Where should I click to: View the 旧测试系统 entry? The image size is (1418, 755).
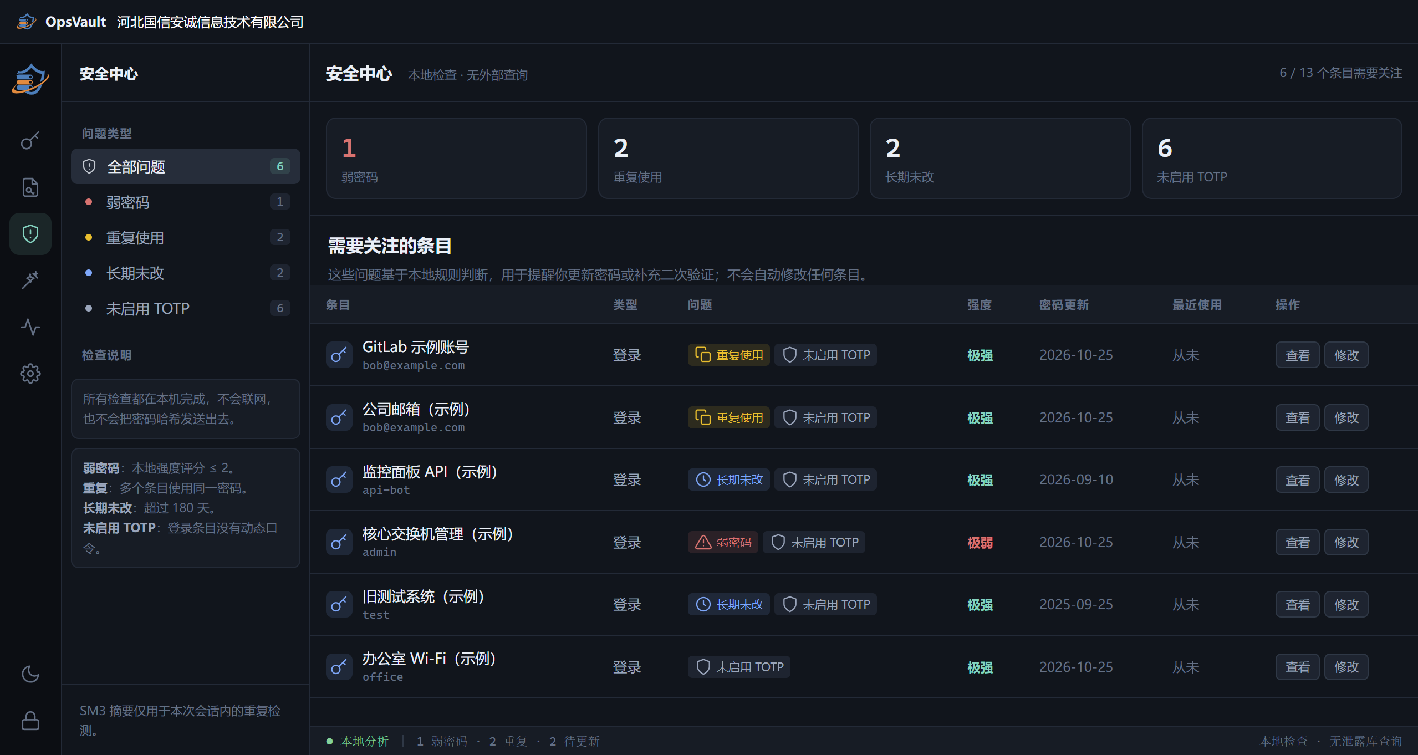1298,604
